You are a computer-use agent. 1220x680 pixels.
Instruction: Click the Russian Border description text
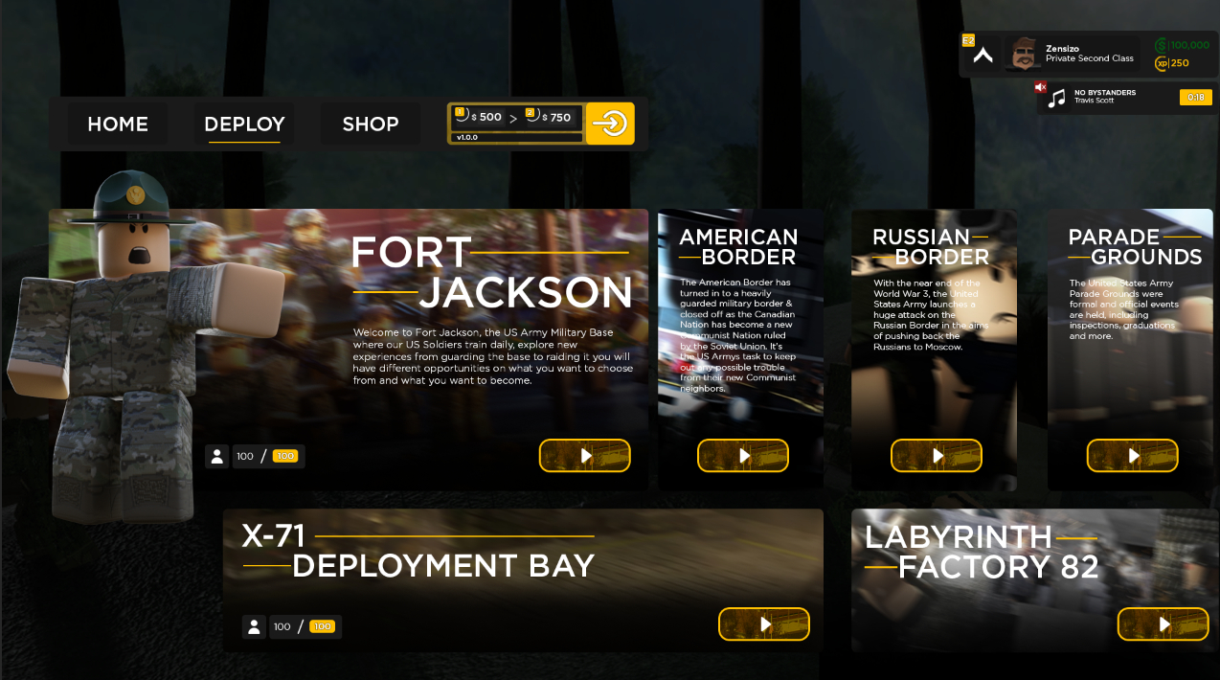(930, 315)
